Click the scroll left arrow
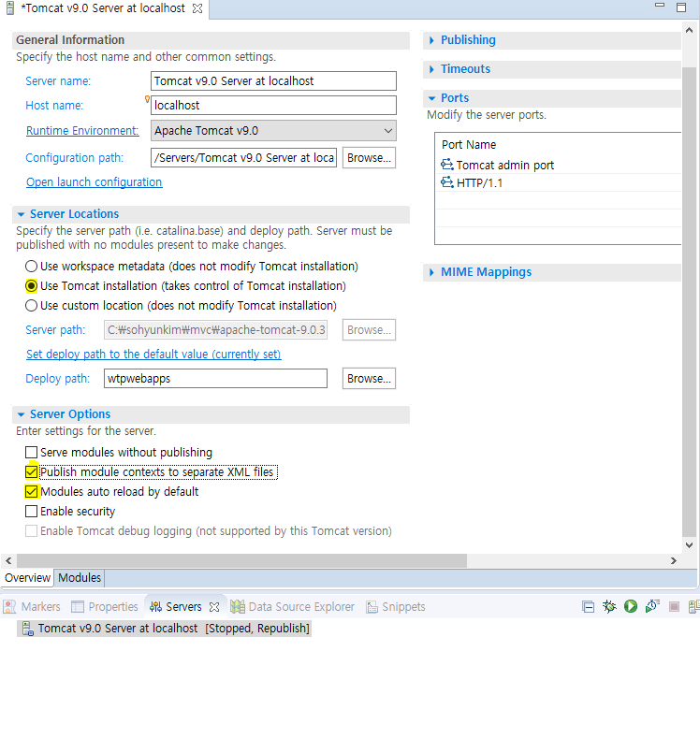Image resolution: width=700 pixels, height=753 pixels. coord(8,560)
